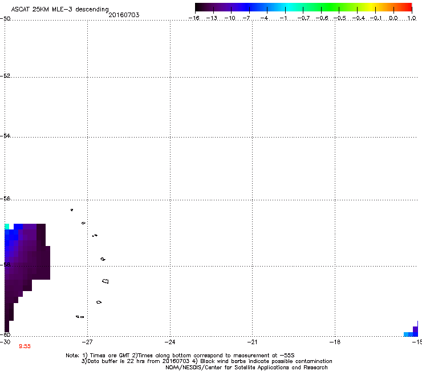
Task: Click the -0.7 color scale label
Action: pos(303,18)
